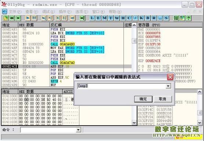Click the Open file toolbar icon
This screenshot has height=141, width=204.
pyautogui.click(x=6, y=18)
